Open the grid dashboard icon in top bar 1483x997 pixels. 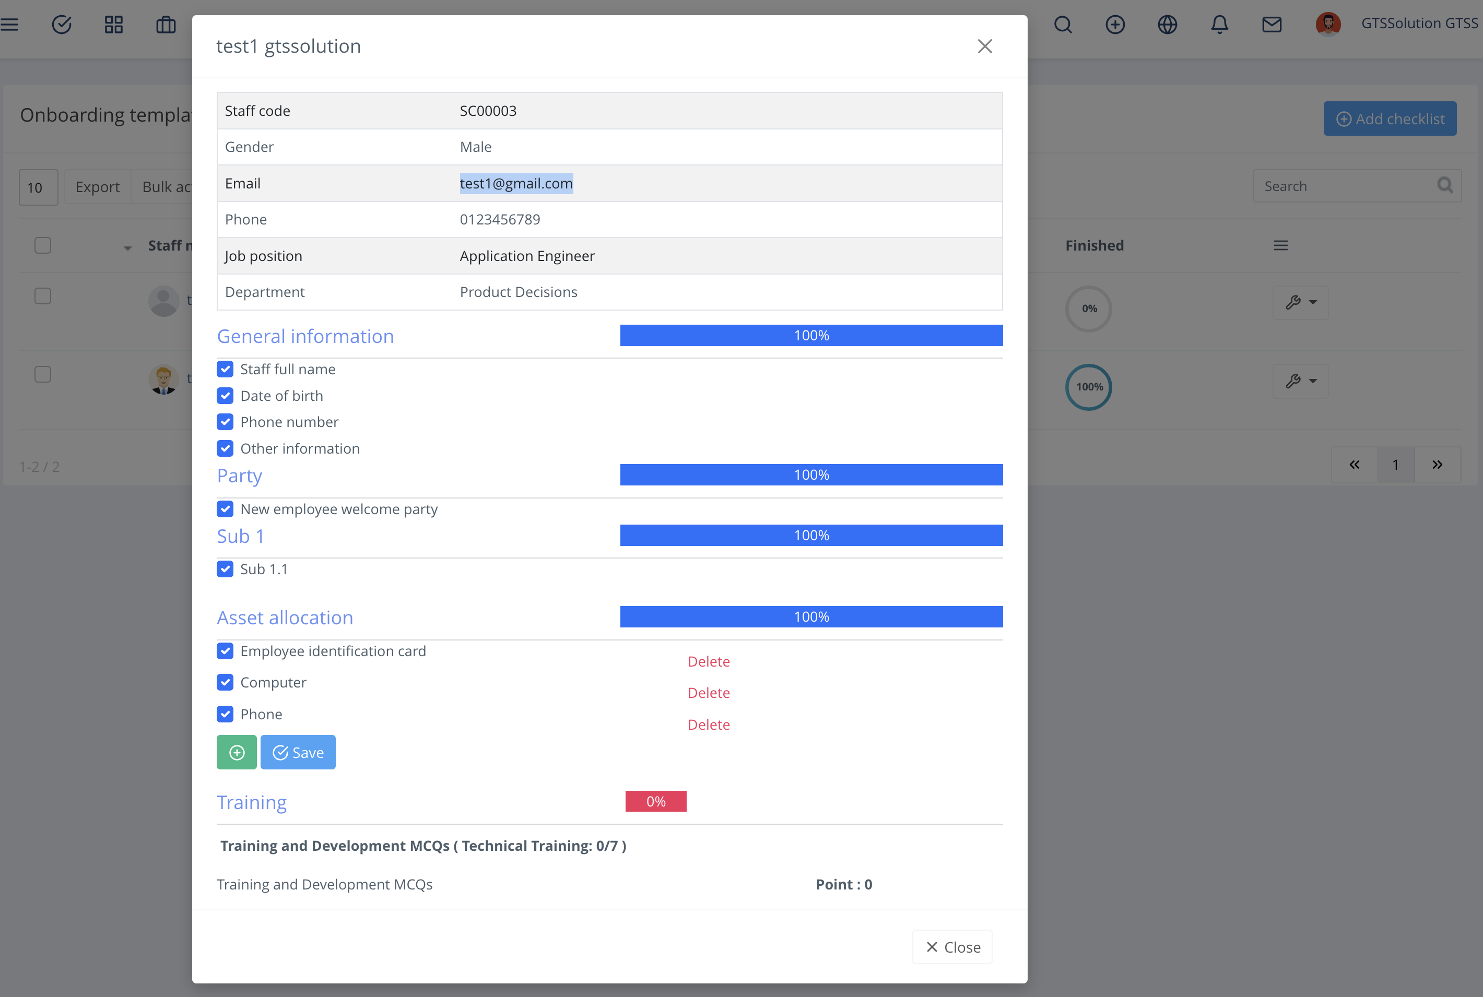114,25
